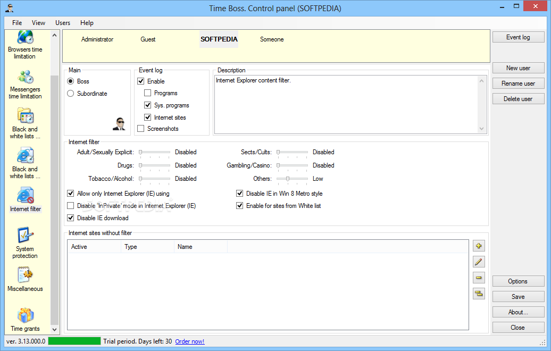Open the View menu
Viewport: 551px width, 351px height.
pyautogui.click(x=38, y=23)
